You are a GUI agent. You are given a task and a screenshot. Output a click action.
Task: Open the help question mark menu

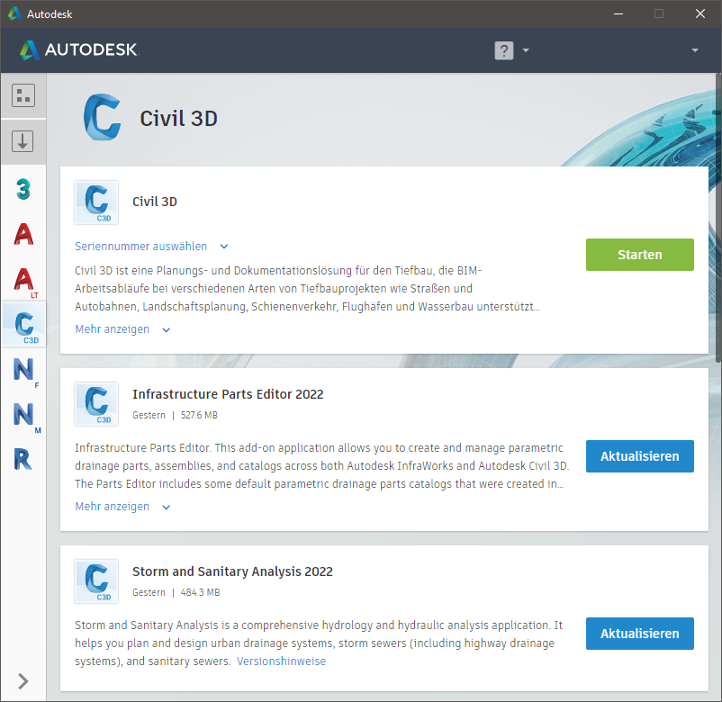(x=510, y=50)
